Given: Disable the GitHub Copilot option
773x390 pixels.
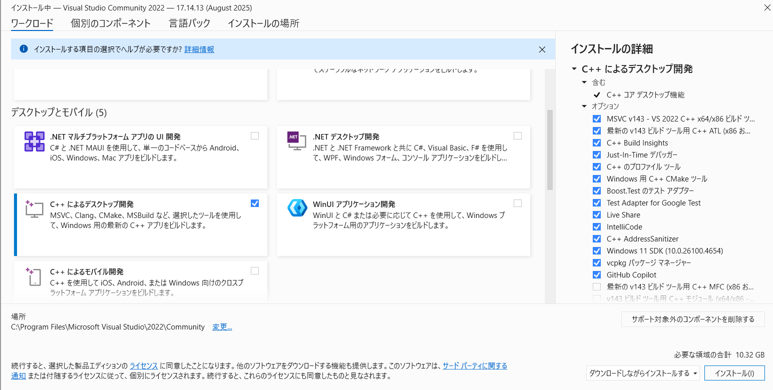Looking at the screenshot, I should point(596,274).
